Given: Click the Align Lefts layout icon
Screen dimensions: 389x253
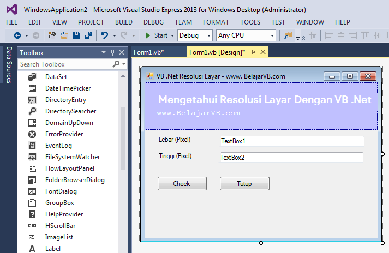Looking at the screenshot, I should pyautogui.click(x=329, y=35).
